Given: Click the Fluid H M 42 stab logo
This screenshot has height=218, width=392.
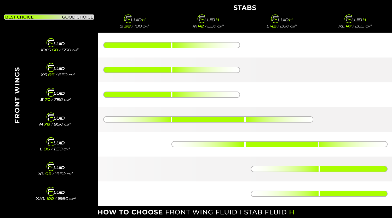Looking at the screenshot, I should pyautogui.click(x=208, y=19).
